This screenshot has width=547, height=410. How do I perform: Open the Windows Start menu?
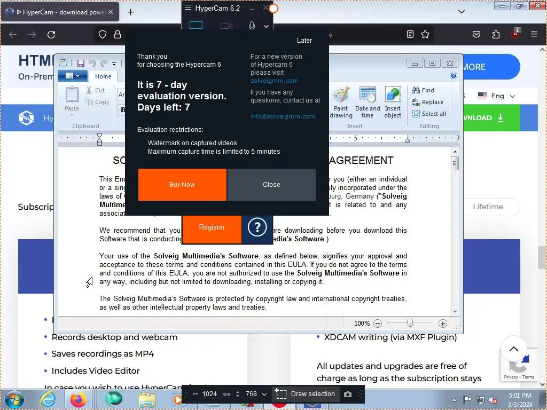[x=14, y=399]
